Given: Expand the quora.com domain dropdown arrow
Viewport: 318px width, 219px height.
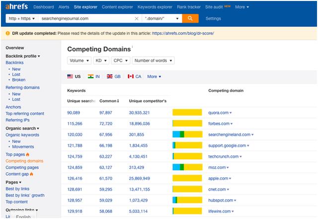Looking at the screenshot, I should click(231, 113).
